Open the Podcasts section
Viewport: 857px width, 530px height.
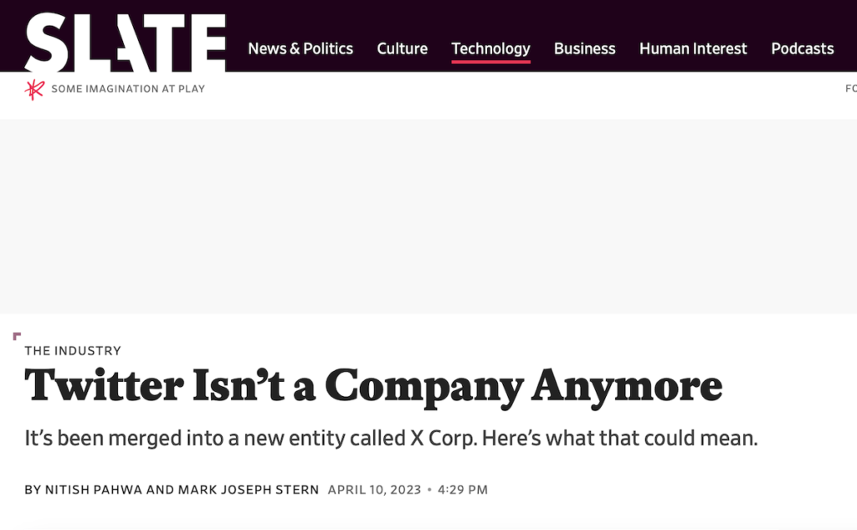tap(803, 49)
